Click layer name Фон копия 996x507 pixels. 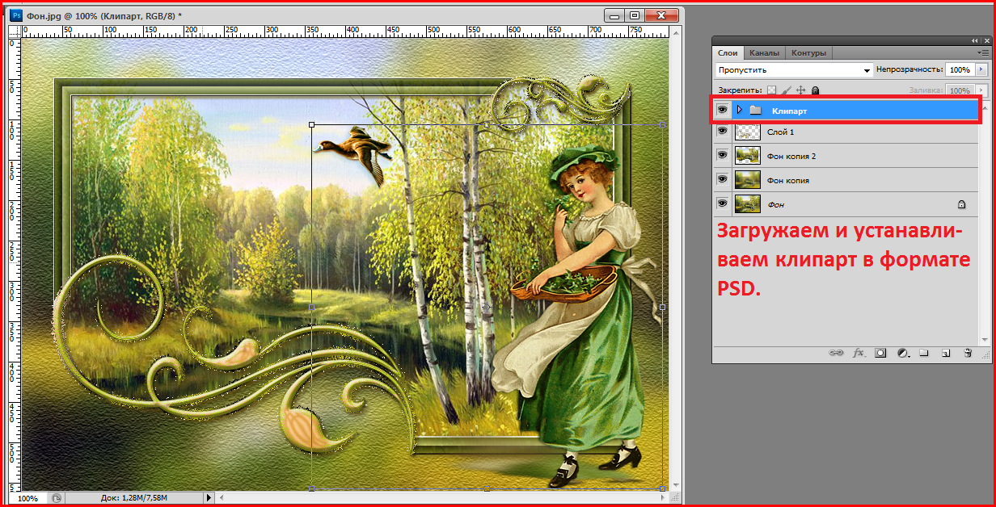point(787,180)
